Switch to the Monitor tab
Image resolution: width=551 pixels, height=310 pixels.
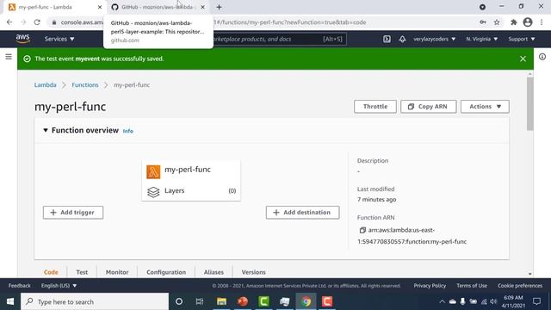click(117, 272)
